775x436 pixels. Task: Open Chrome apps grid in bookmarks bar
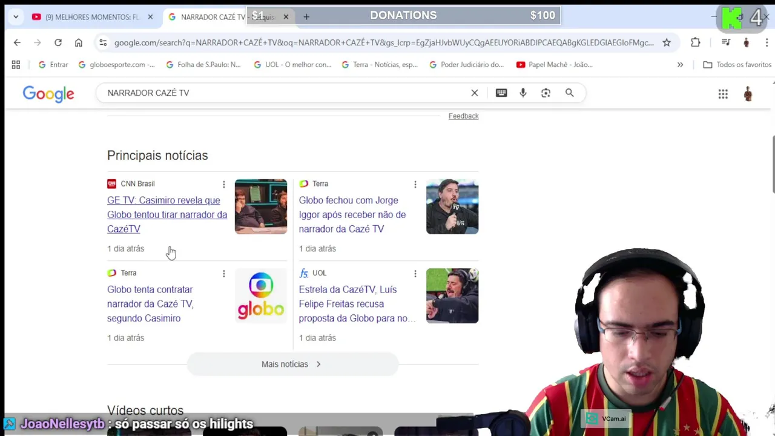click(16, 65)
